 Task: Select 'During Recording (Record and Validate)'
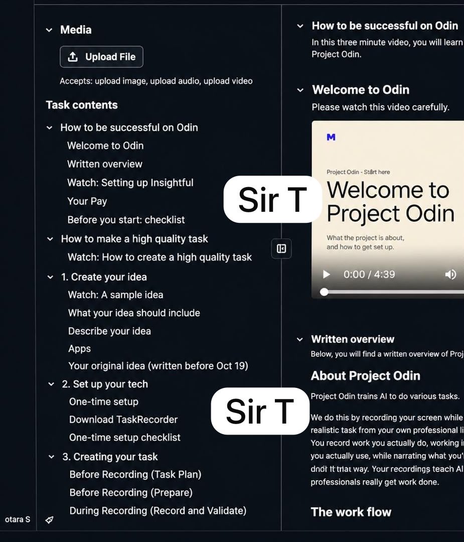click(158, 511)
